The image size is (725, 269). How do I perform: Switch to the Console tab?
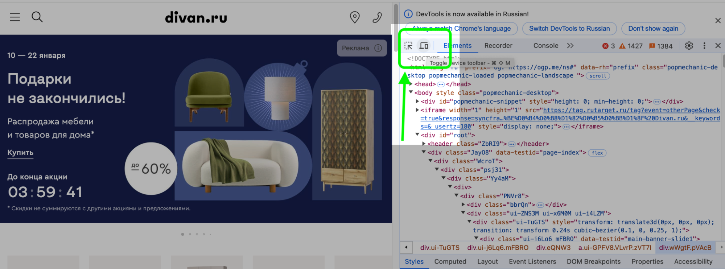click(x=546, y=46)
